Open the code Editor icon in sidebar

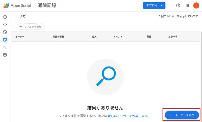[5, 24]
